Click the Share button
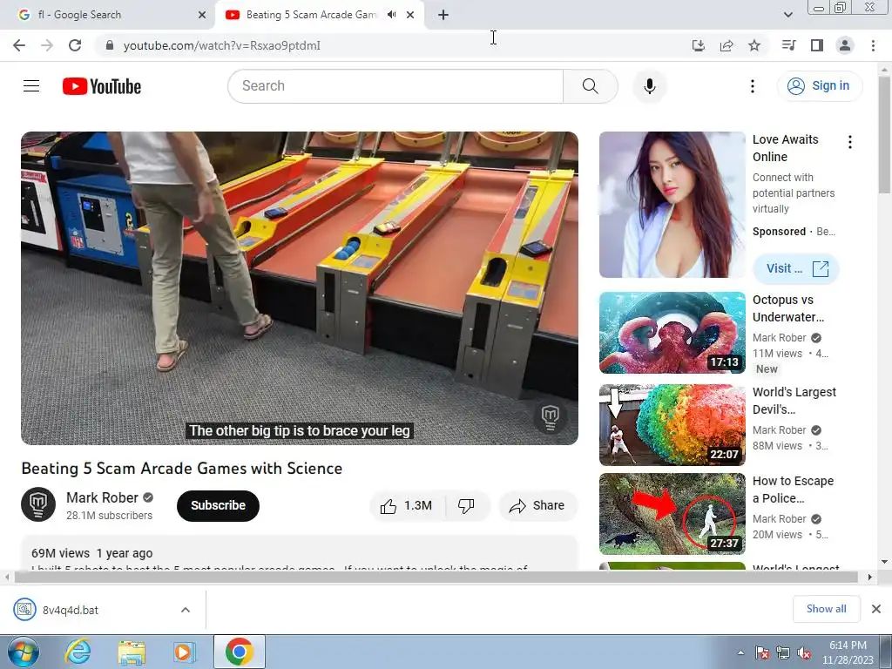 pyautogui.click(x=537, y=506)
